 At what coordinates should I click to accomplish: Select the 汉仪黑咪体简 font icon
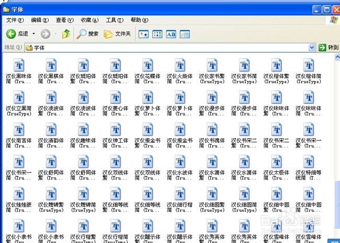pyautogui.click(x=19, y=65)
